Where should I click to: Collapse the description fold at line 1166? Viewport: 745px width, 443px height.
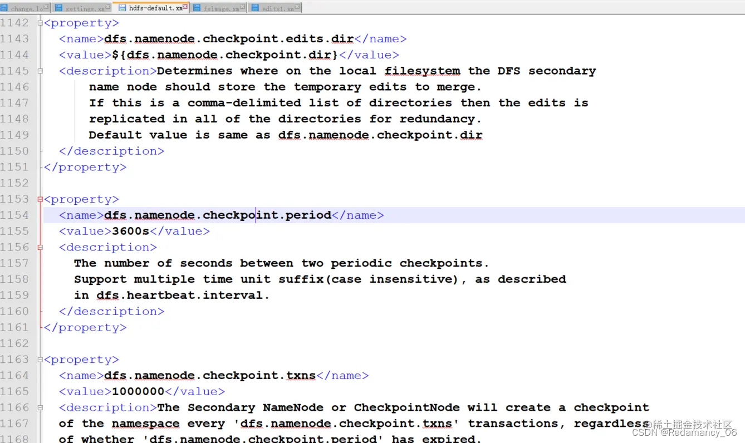tap(40, 407)
